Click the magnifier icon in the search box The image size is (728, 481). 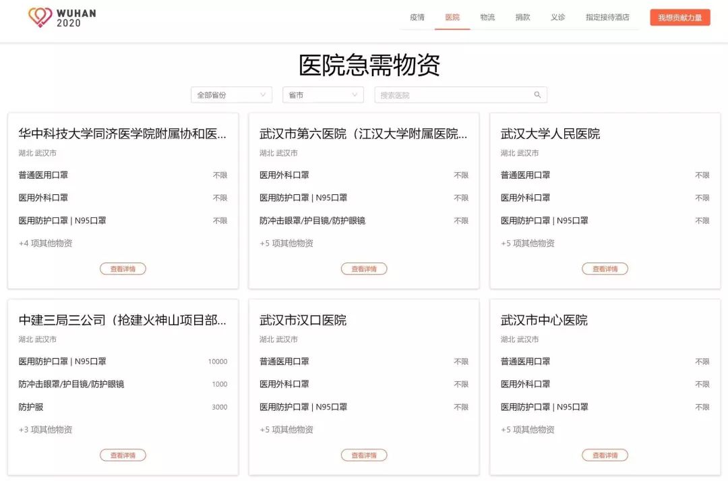pyautogui.click(x=537, y=94)
